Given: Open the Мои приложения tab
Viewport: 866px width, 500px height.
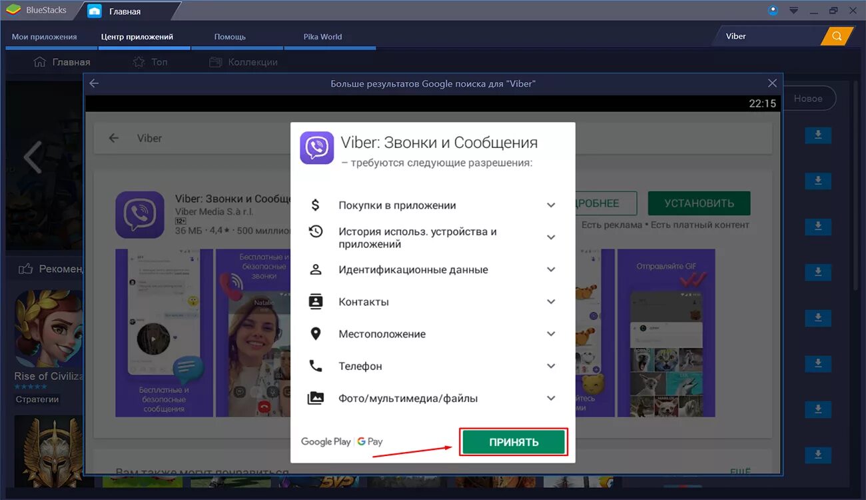Looking at the screenshot, I should point(45,37).
